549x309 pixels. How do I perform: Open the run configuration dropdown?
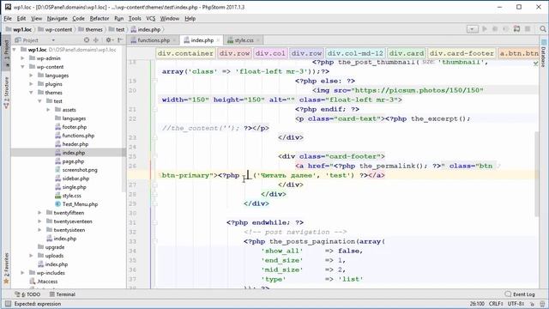tap(473, 29)
